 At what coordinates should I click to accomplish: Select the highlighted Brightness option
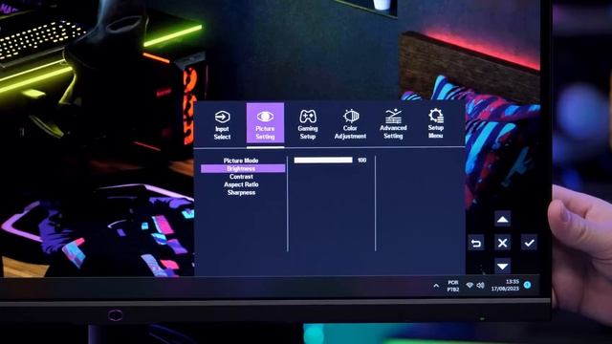coord(243,168)
